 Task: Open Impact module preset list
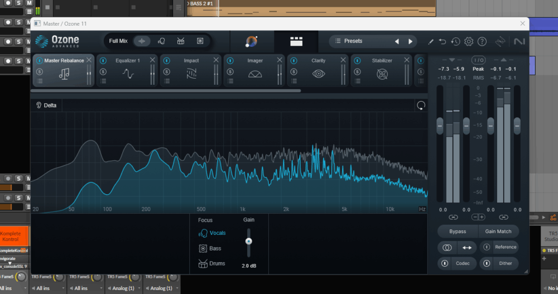pos(166,81)
